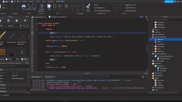Select RoundEnd under ReplicatedStorage

(161, 44)
